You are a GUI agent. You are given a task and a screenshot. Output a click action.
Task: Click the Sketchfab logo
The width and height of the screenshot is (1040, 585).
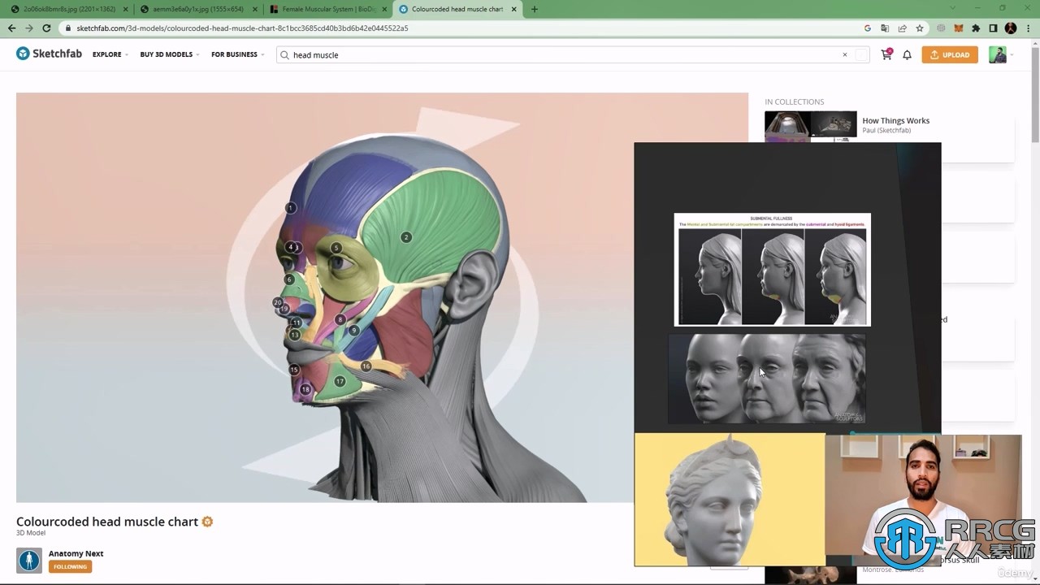49,54
